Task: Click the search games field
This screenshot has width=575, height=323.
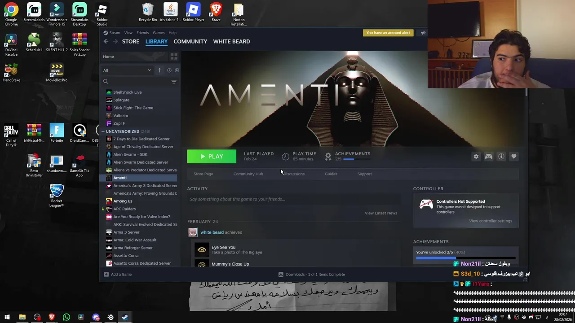Action: click(x=136, y=82)
